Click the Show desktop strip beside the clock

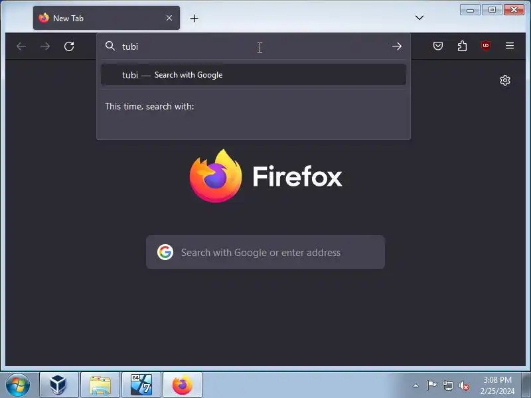coord(526,385)
